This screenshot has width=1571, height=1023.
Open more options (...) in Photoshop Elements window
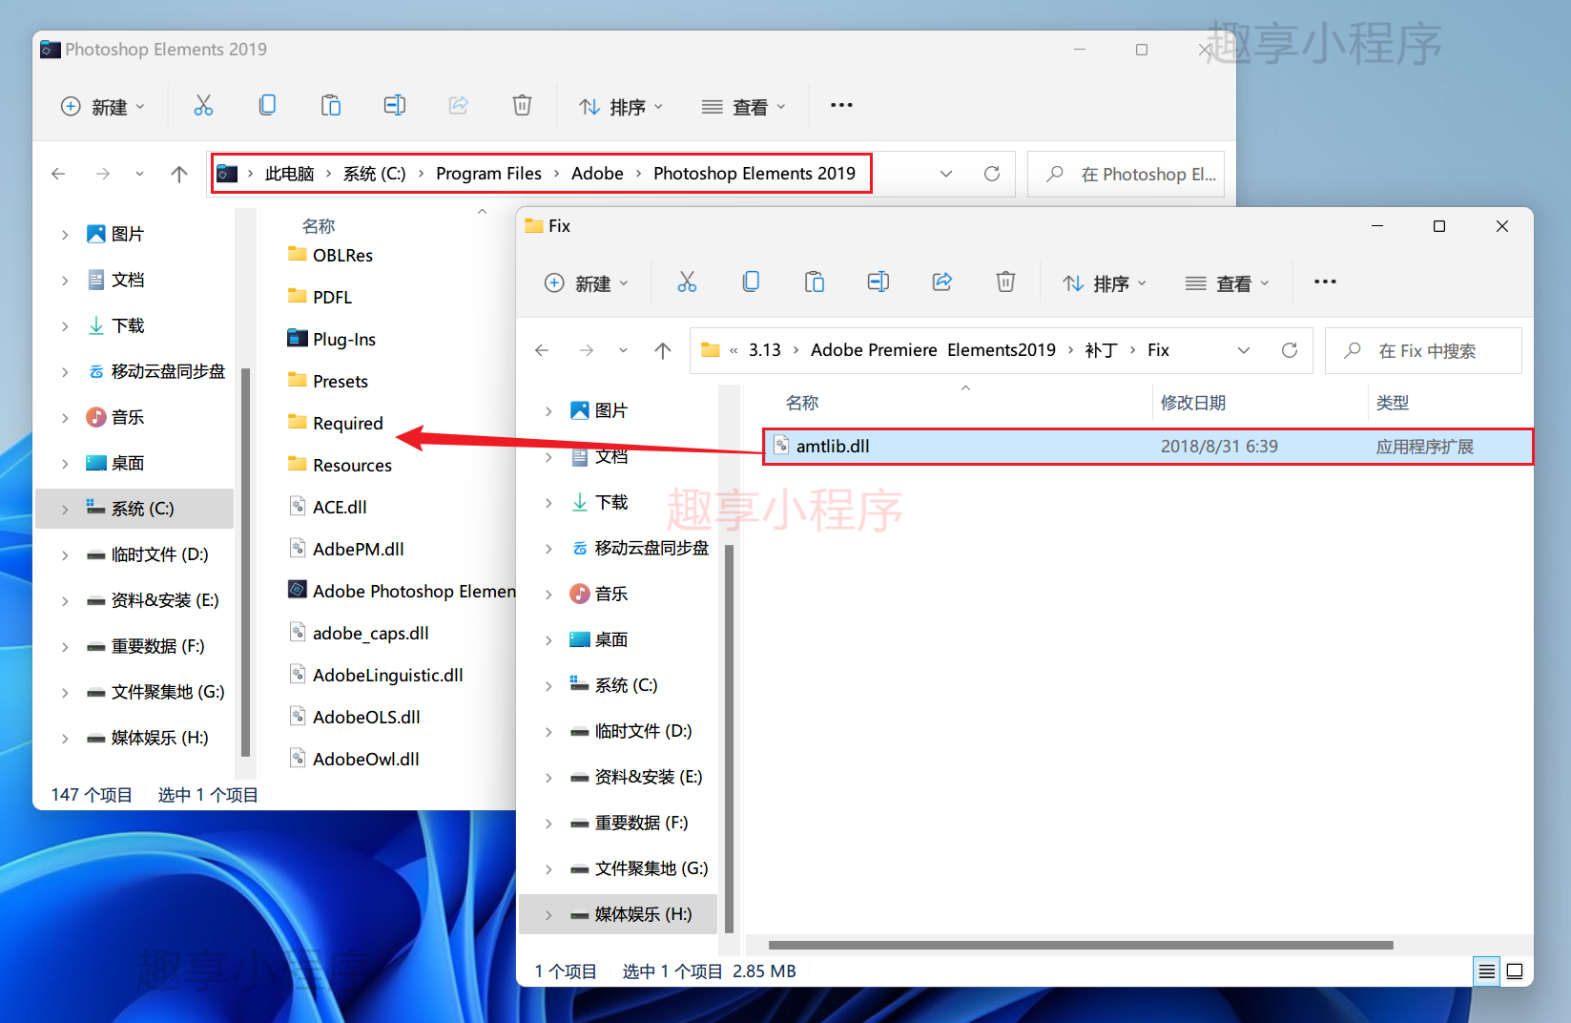(841, 105)
